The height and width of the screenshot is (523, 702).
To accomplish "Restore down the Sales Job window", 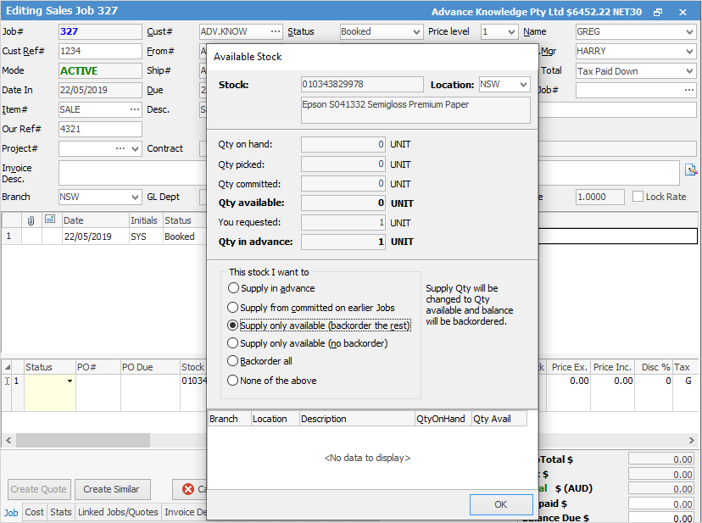I will point(658,12).
